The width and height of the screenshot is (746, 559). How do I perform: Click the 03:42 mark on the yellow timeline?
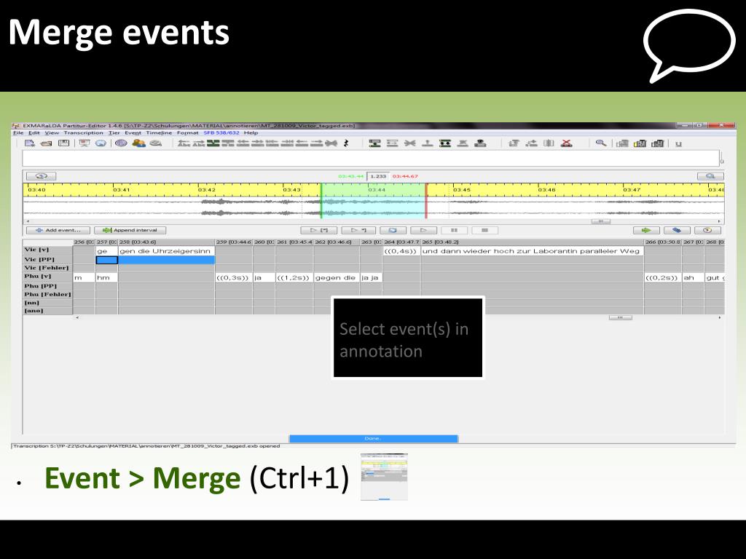pyautogui.click(x=206, y=190)
